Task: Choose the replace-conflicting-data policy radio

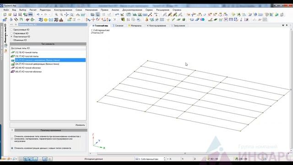Action: click(x=12, y=148)
